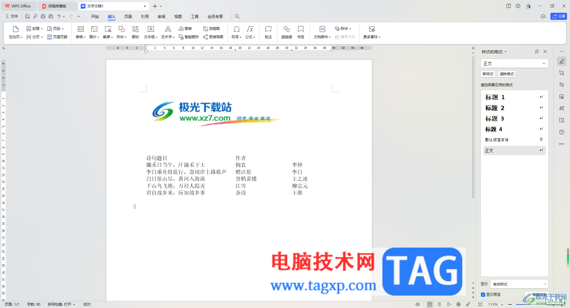Viewport: 570px width, 308px height.
Task: Expand the quick access toolbar customize arrow
Action: pos(79,16)
